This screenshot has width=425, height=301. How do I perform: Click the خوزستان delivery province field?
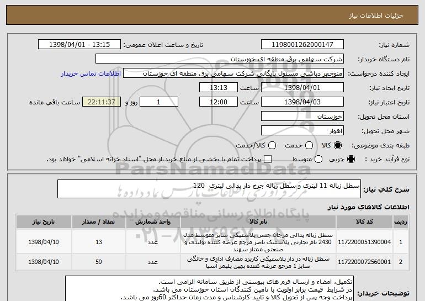coord(302,117)
